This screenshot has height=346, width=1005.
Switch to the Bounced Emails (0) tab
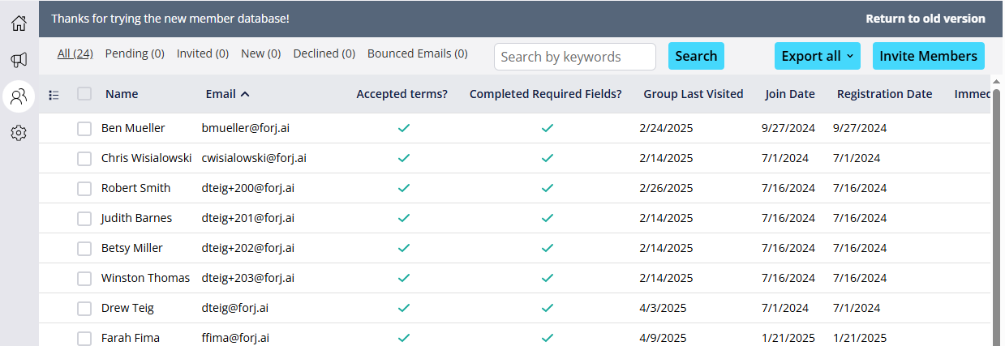pos(418,53)
